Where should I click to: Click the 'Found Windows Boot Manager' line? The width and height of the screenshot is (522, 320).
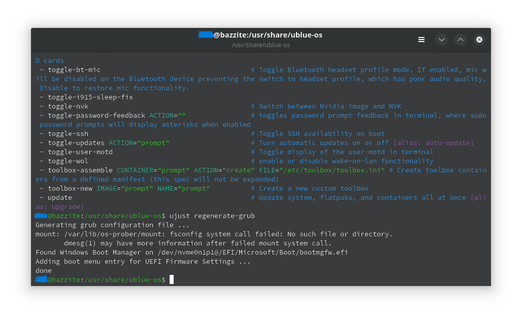(x=192, y=253)
